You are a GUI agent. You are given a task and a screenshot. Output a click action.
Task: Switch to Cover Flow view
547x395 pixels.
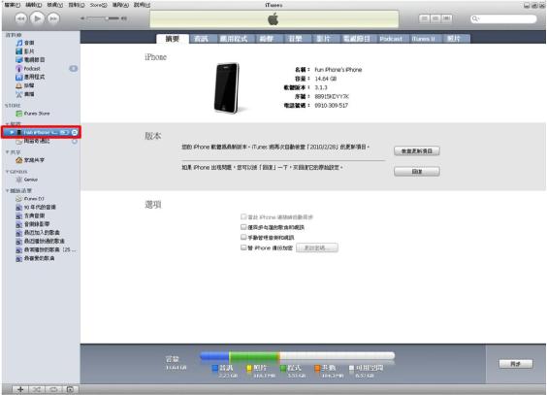(446, 18)
